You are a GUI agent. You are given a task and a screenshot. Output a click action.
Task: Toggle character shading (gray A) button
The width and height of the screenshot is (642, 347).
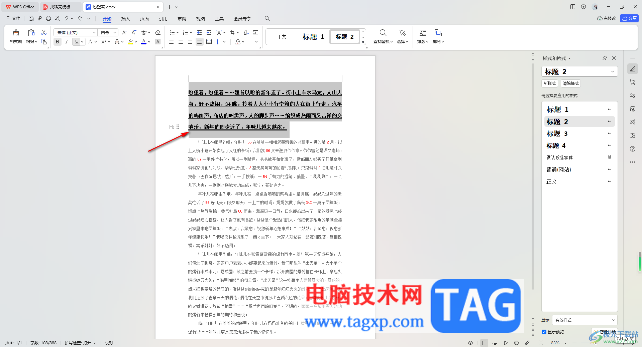coord(158,42)
